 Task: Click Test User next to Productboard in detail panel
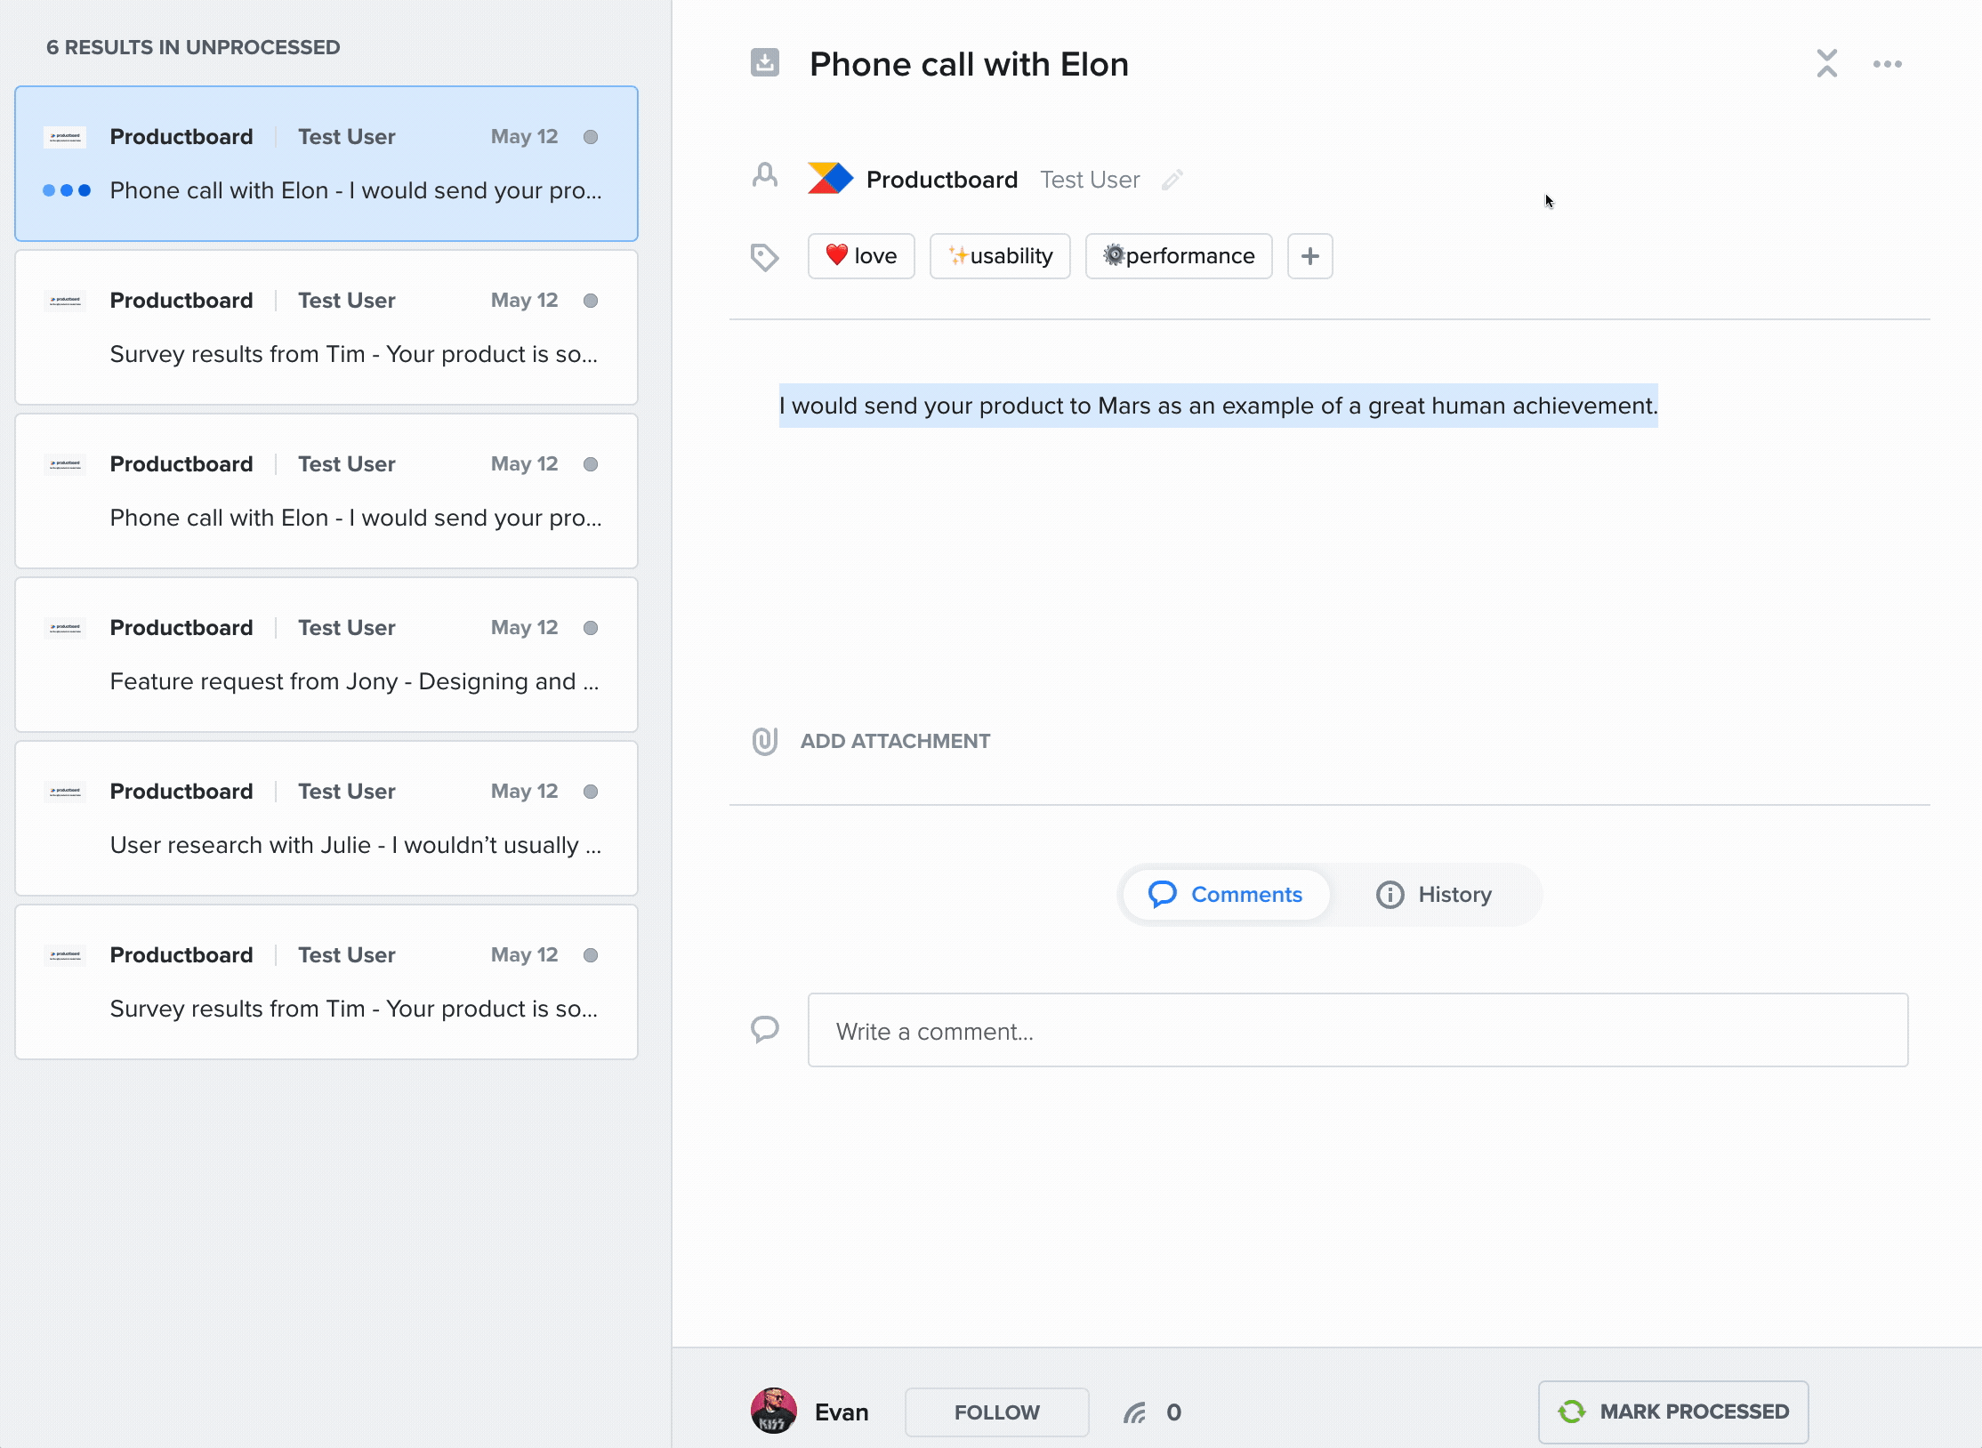pyautogui.click(x=1090, y=180)
